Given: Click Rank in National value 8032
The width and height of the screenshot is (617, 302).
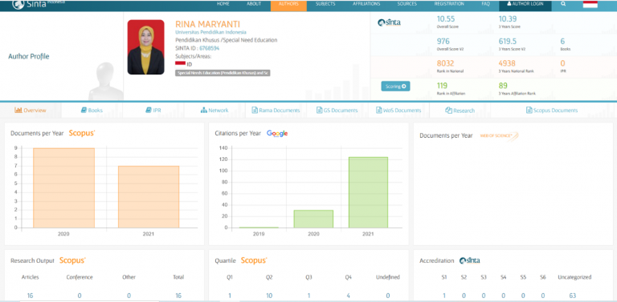Looking at the screenshot, I should 446,63.
